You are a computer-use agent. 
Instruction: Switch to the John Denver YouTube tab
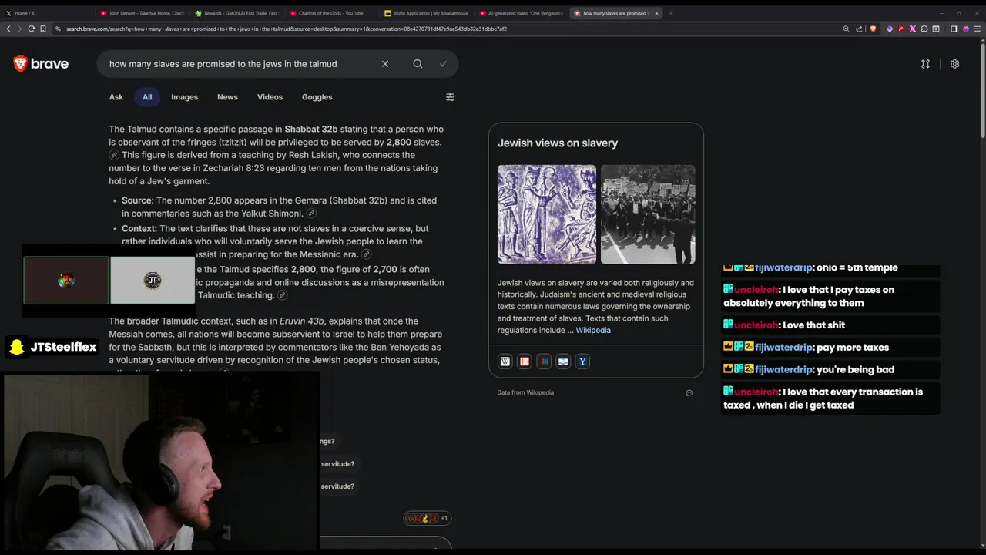click(x=143, y=13)
